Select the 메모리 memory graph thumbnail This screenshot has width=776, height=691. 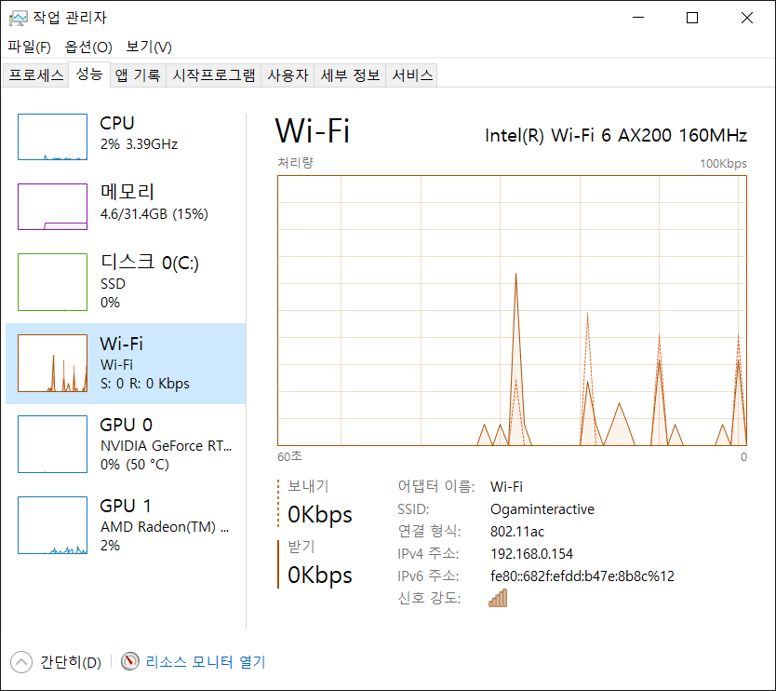click(52, 206)
